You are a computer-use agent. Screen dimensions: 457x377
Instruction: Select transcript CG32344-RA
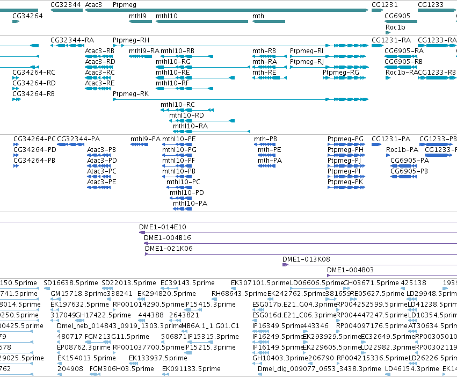(67, 46)
